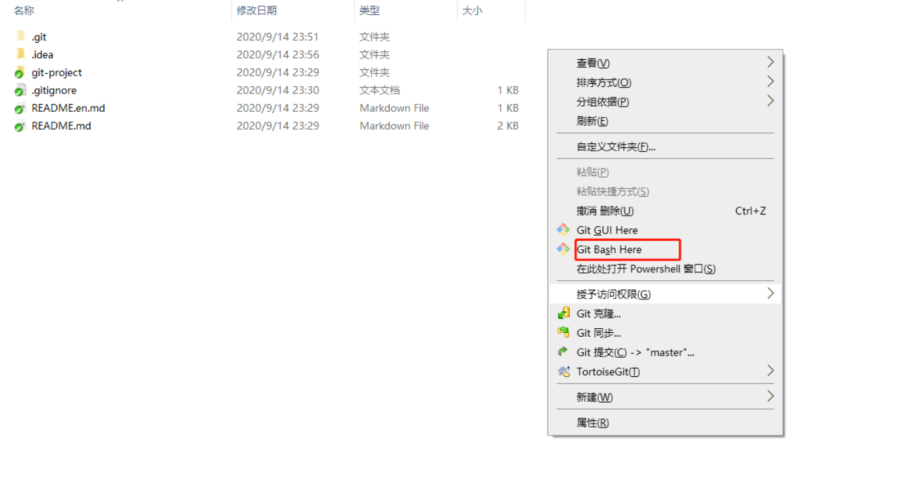Click the TortoiseGit turtle icon
Viewport: 907px width, 492px height.
pos(563,372)
